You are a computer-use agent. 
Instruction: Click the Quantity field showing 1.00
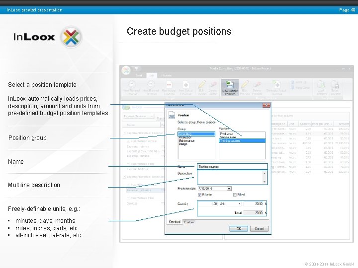208,204
